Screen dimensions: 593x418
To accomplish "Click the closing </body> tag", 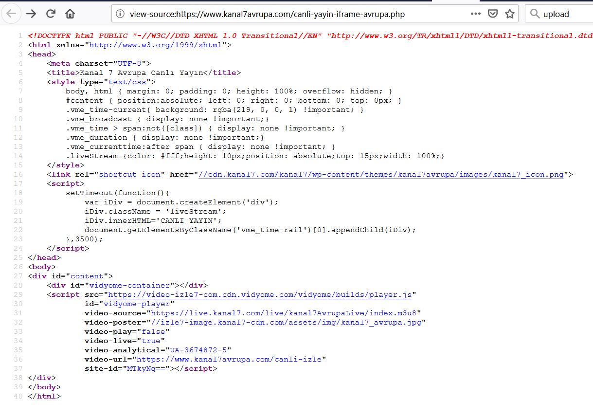I will tap(44, 387).
